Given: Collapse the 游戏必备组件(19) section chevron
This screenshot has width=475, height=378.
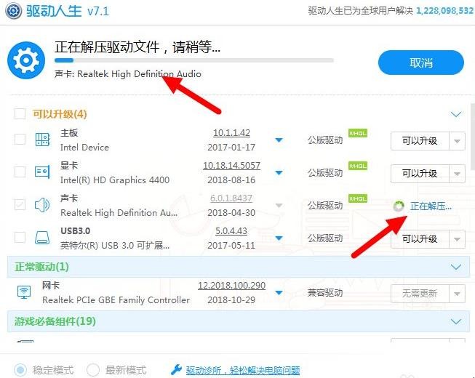Looking at the screenshot, I should [456, 321].
